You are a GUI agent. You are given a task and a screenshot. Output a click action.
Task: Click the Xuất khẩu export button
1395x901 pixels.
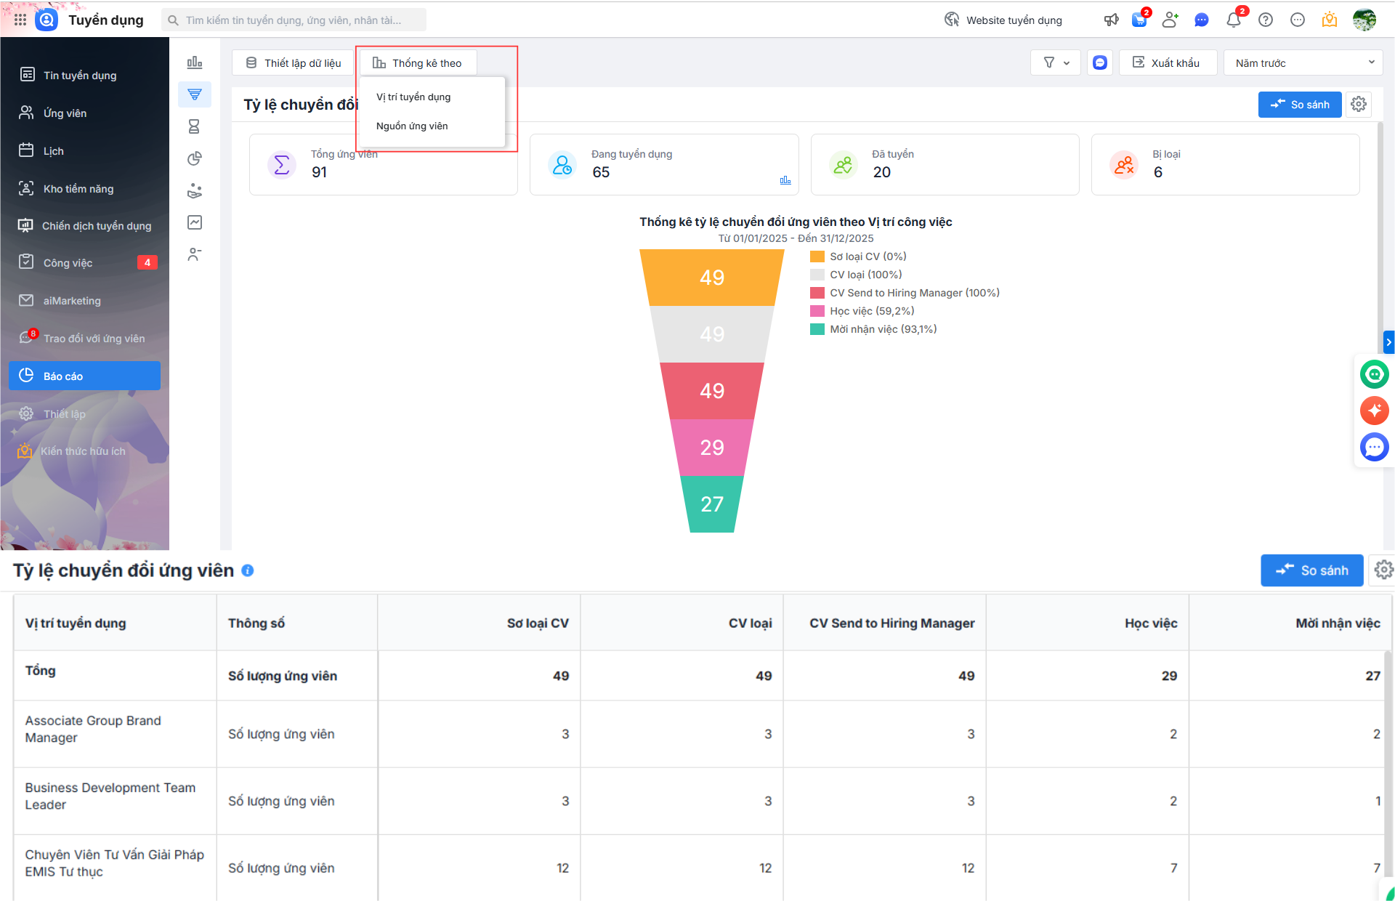click(x=1167, y=63)
